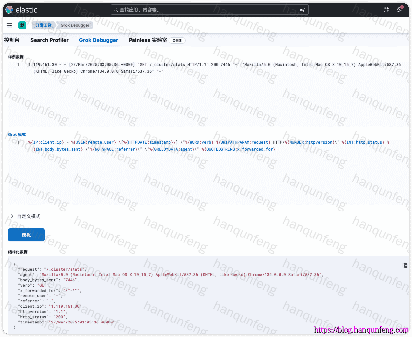Click the Elastic logo
The height and width of the screenshot is (337, 412).
21,10
